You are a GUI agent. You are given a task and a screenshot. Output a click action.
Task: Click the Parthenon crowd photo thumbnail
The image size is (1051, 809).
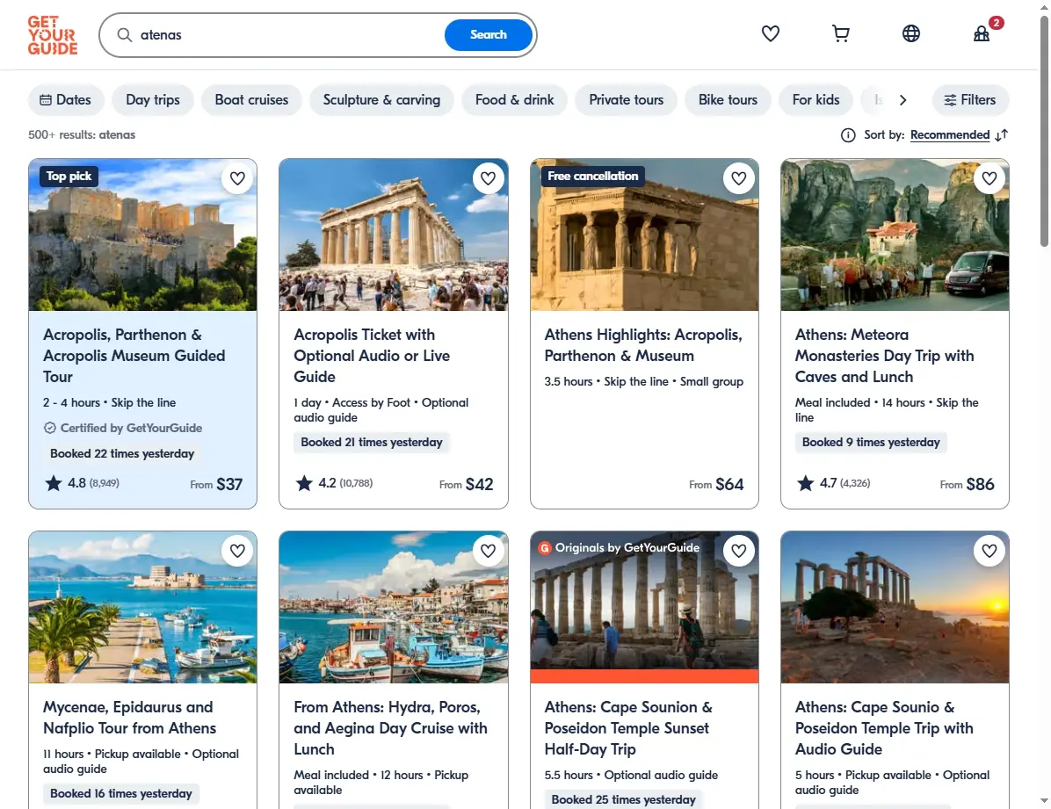point(394,235)
